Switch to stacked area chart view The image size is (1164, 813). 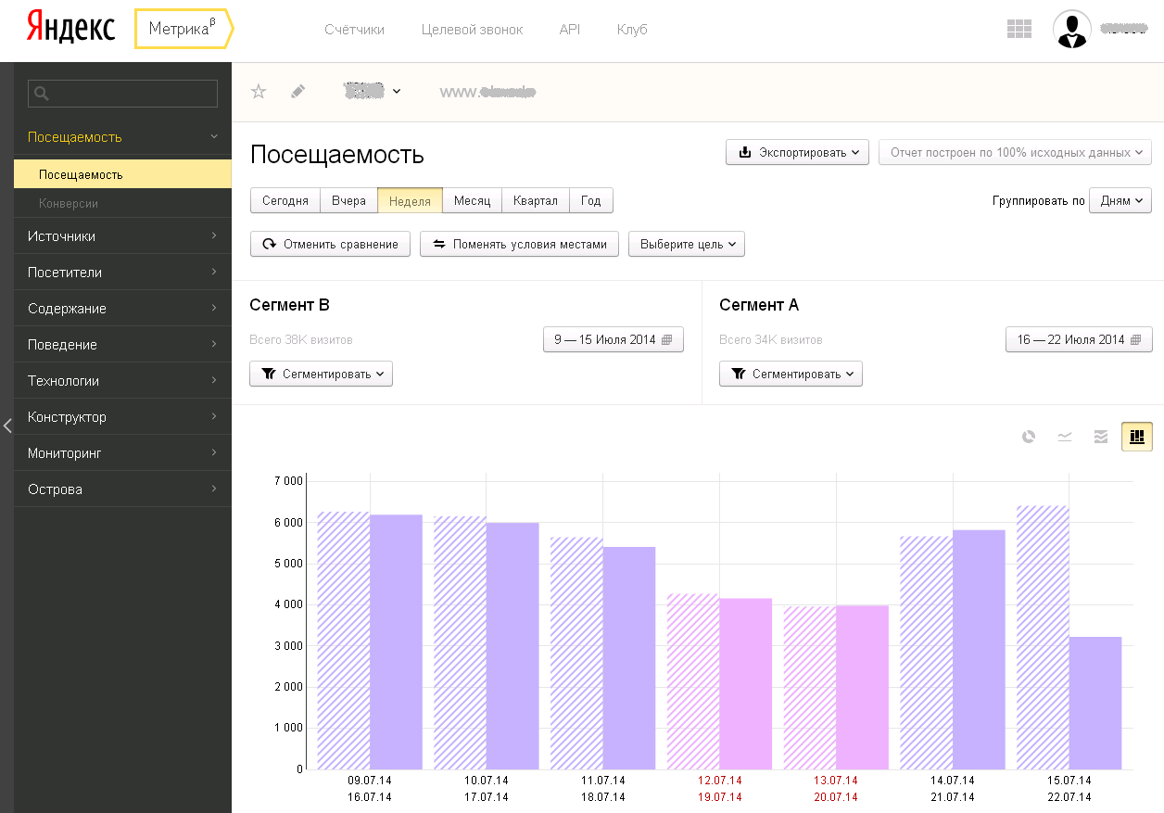(x=1101, y=437)
